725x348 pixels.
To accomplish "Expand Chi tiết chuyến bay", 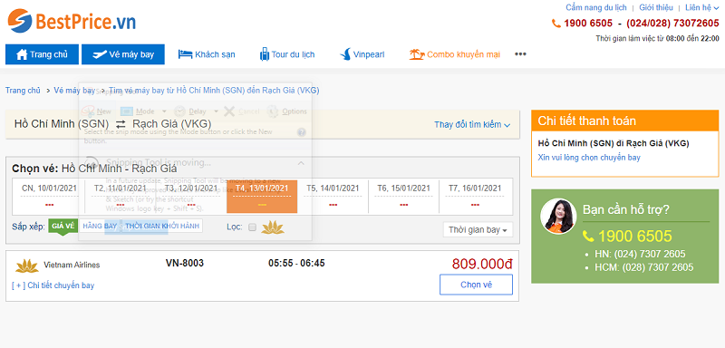I will coord(53,285).
